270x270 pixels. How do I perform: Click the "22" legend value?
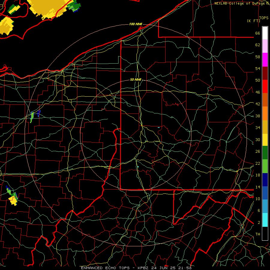coord(258,163)
